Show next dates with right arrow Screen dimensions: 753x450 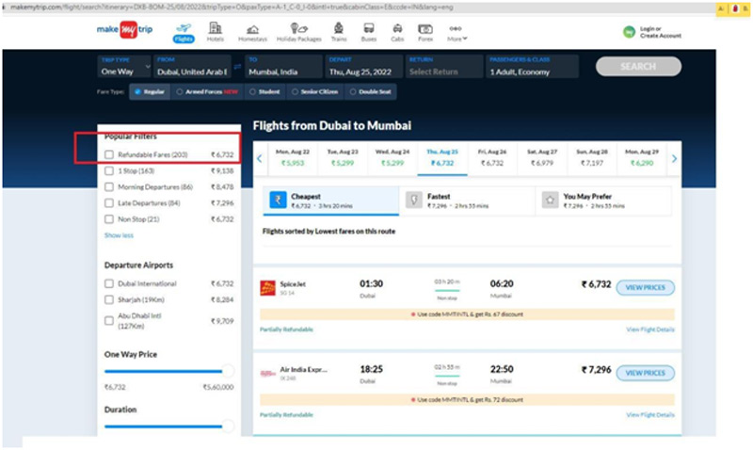(x=674, y=158)
